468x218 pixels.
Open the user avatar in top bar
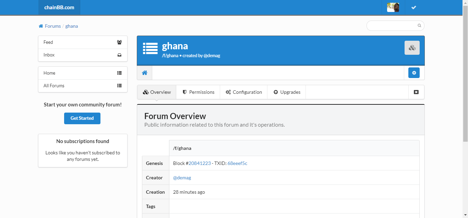(x=393, y=8)
